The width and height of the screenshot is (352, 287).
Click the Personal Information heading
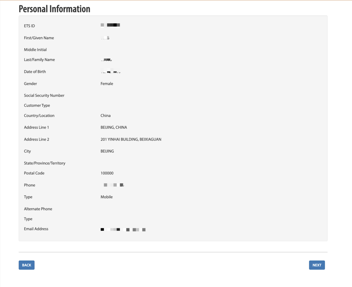pos(54,9)
